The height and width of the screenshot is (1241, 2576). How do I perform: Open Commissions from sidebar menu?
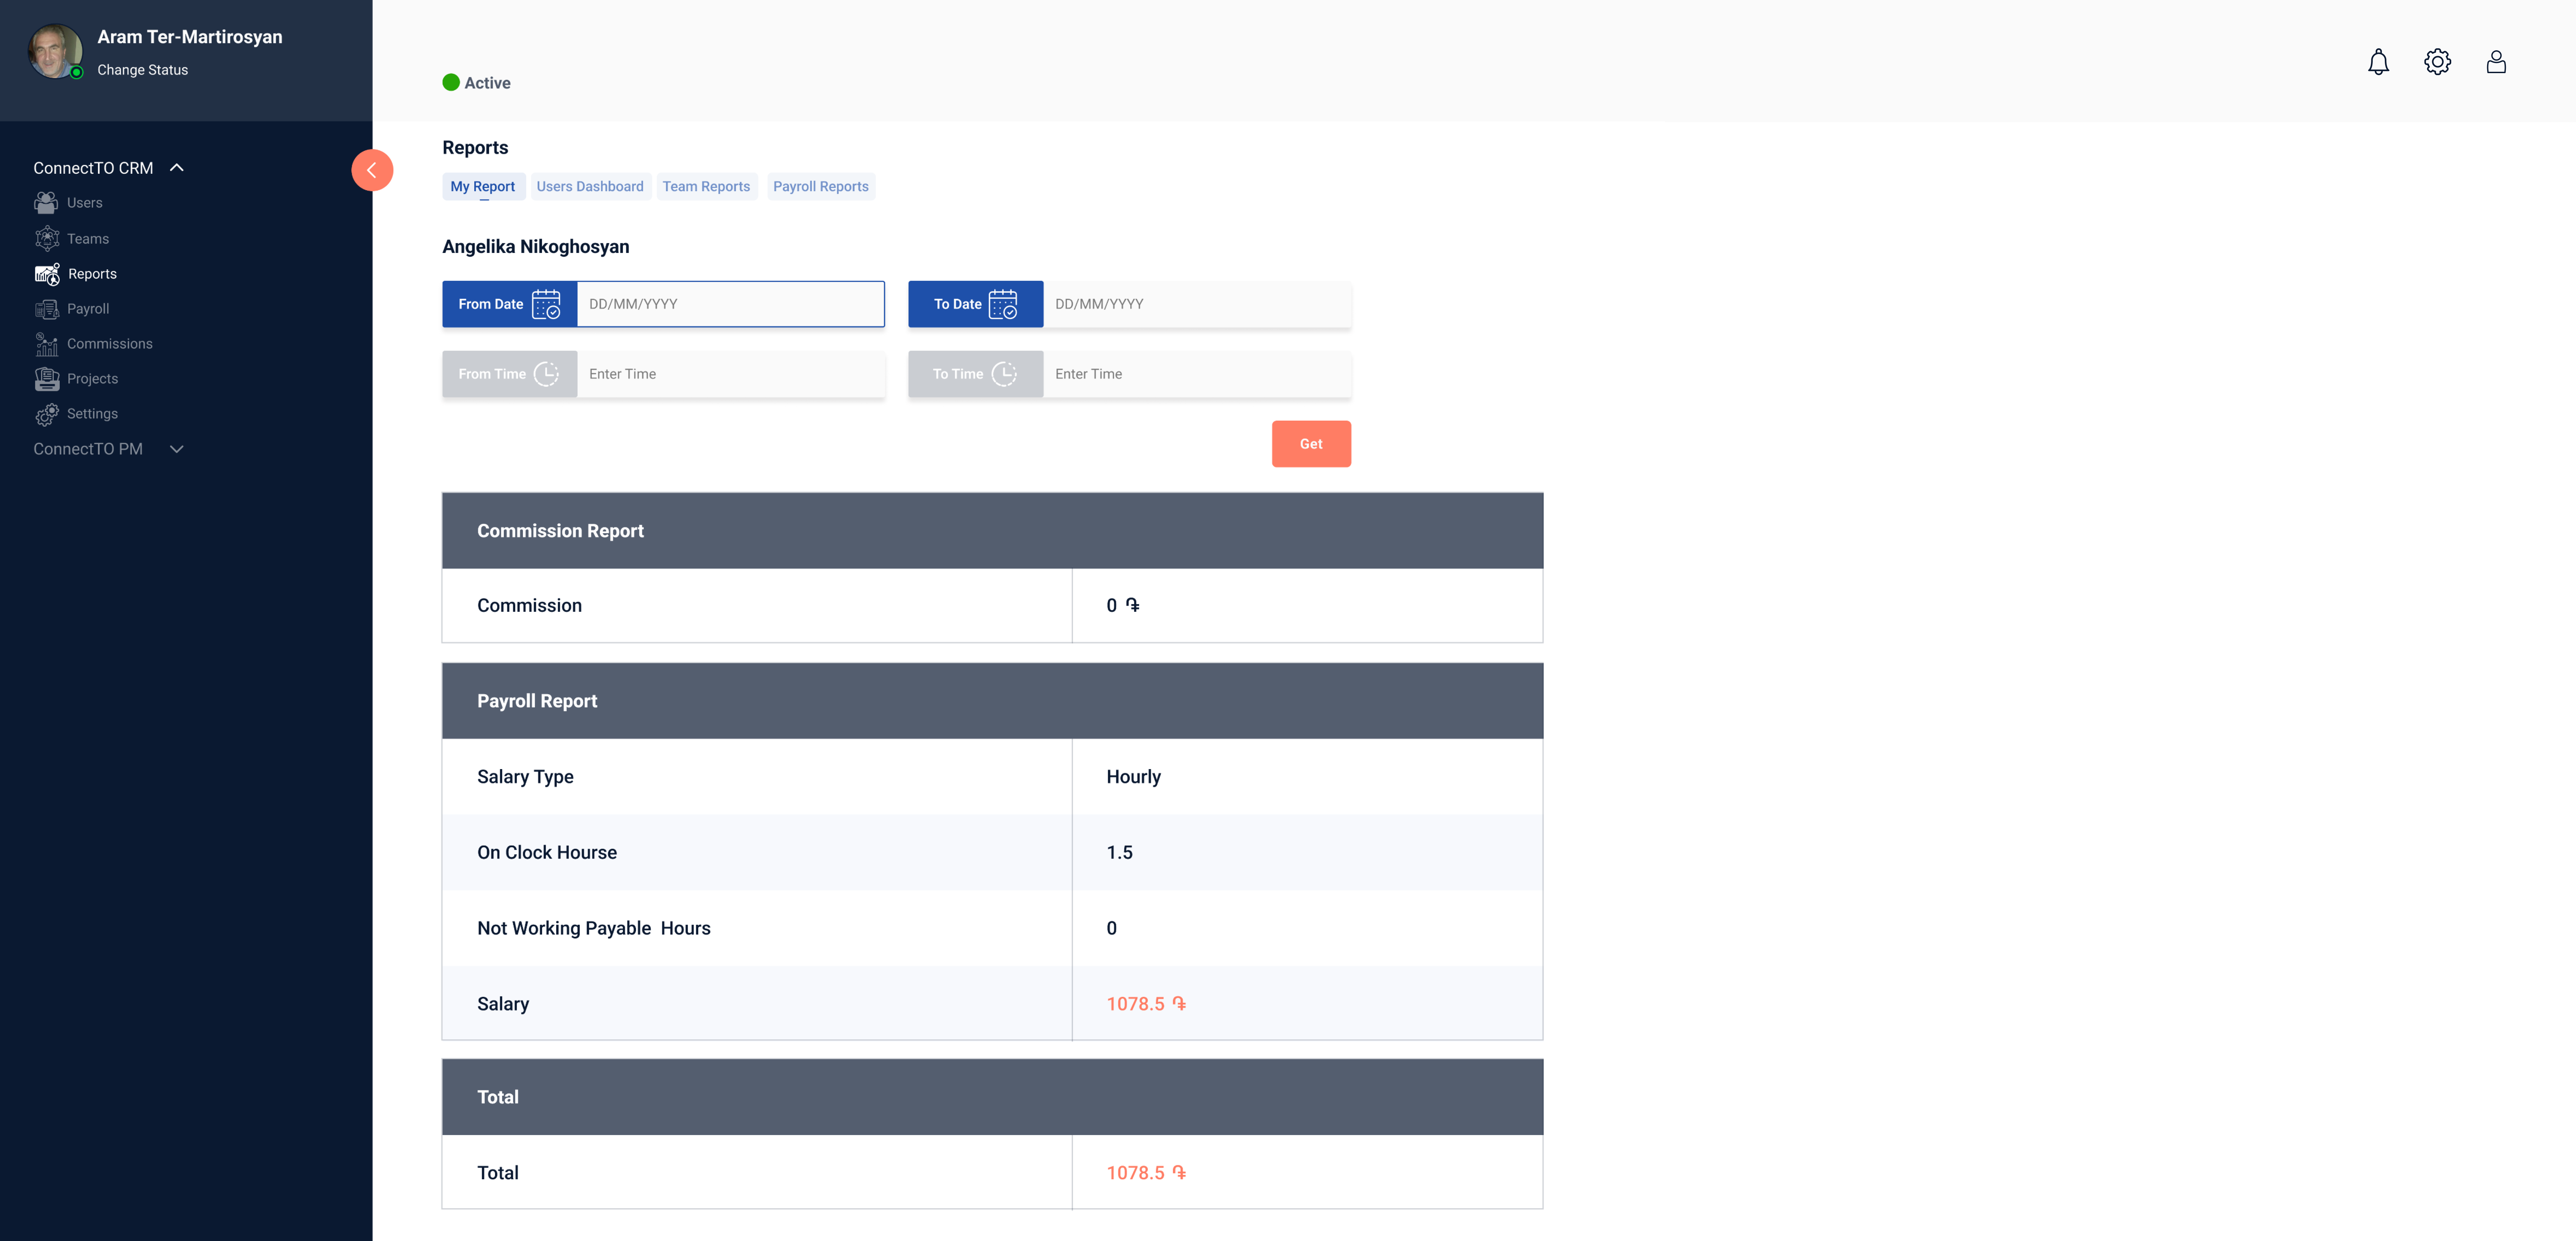pyautogui.click(x=110, y=344)
